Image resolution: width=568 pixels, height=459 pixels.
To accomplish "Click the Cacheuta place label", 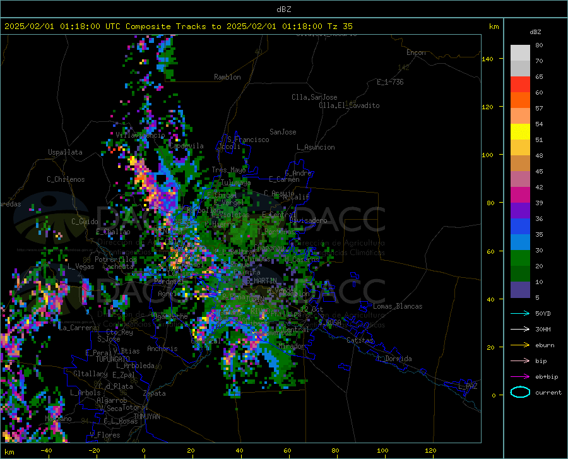I will 118,266.
